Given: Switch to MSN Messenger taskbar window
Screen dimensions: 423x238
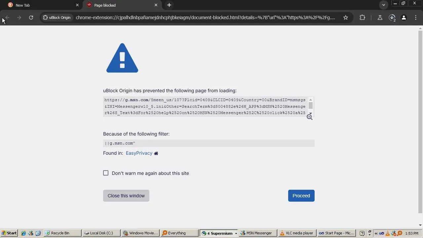Looking at the screenshot, I should pyautogui.click(x=257, y=233).
